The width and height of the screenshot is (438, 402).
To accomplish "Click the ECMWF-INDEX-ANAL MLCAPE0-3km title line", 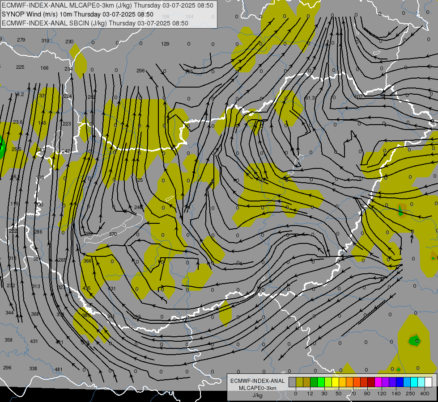I will pyautogui.click(x=107, y=5).
